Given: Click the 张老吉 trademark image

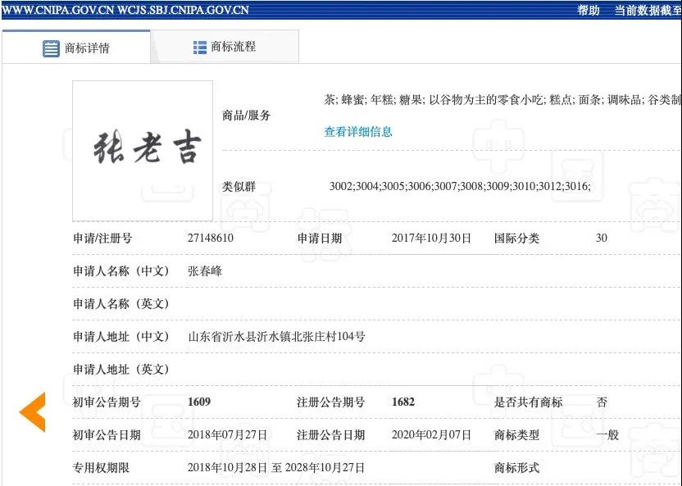Looking at the screenshot, I should (x=143, y=151).
